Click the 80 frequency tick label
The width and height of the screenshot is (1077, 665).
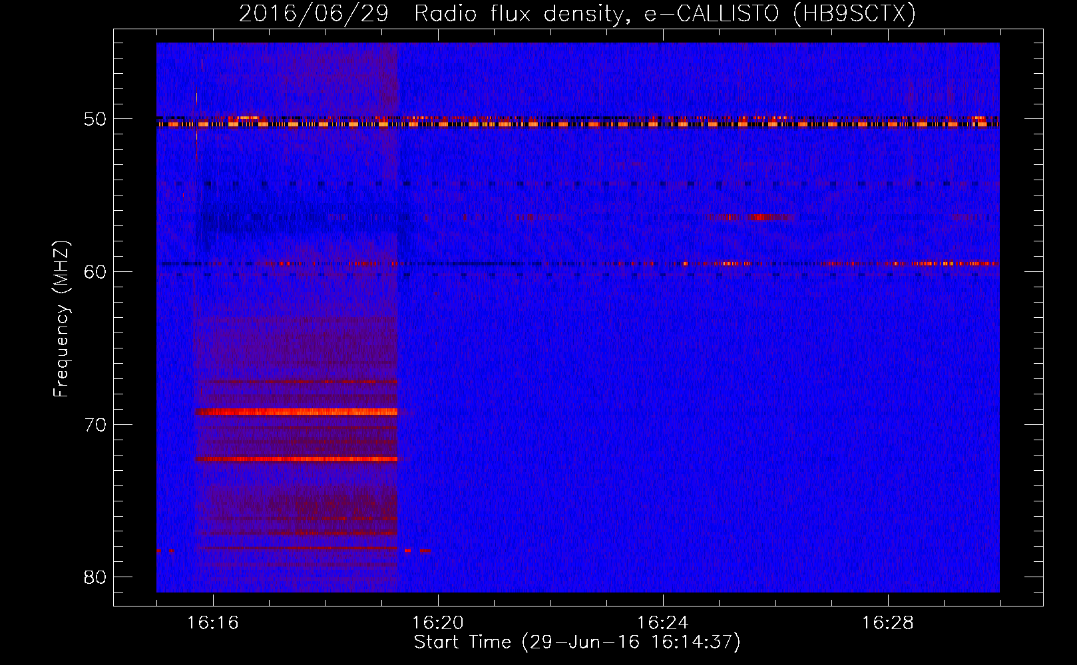[x=95, y=577]
